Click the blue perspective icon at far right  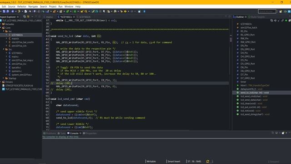(289, 11)
